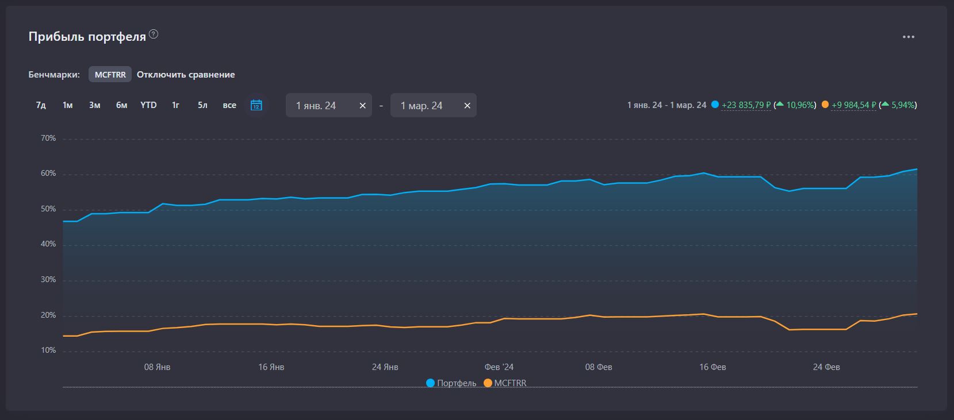Click the Фев '24 axis label
The image size is (954, 420).
click(x=499, y=367)
